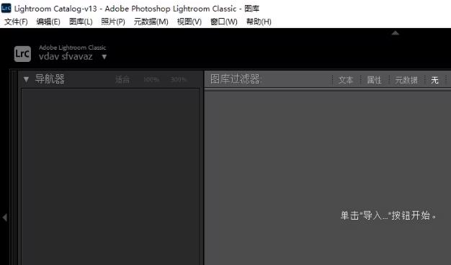Open the 帮助(H) menu

[259, 22]
